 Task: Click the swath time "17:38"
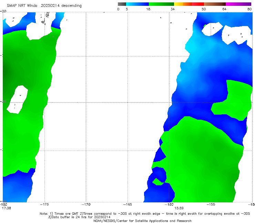(x=6, y=208)
